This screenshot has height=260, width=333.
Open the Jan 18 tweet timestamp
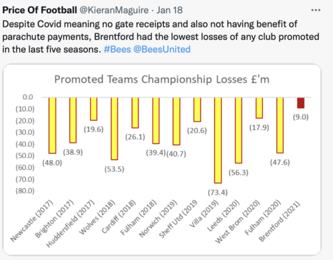170,10
